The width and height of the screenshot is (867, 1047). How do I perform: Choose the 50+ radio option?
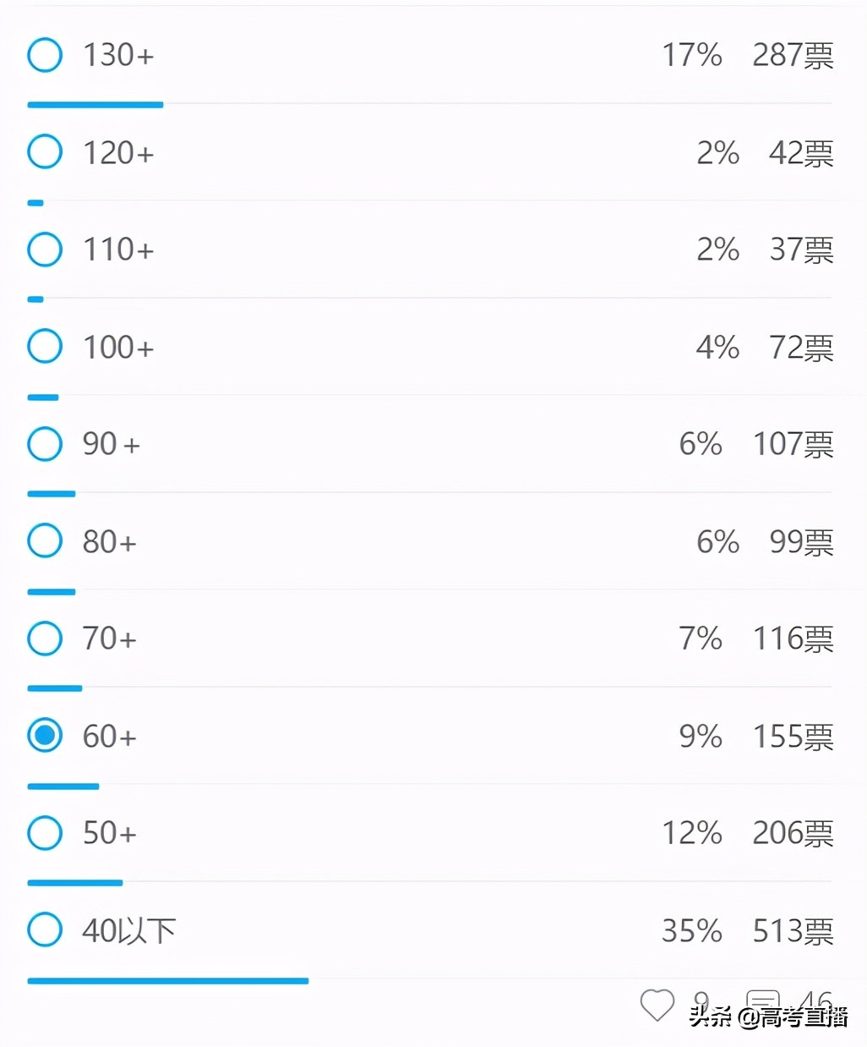[45, 833]
